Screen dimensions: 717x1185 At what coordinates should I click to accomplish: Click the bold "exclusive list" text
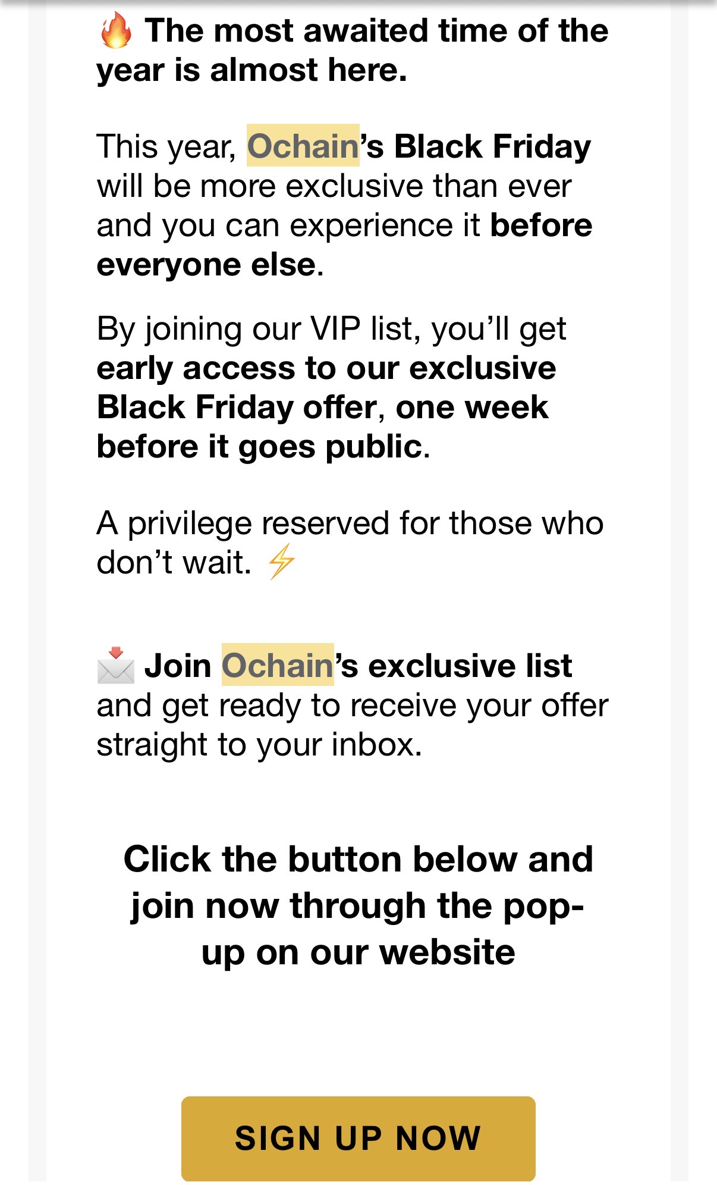point(470,666)
